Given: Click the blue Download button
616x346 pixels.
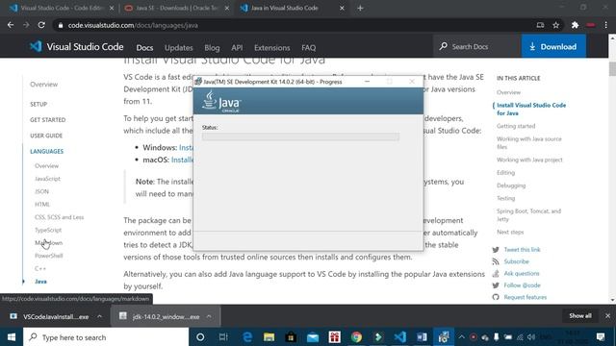Looking at the screenshot, I should tap(553, 46).
